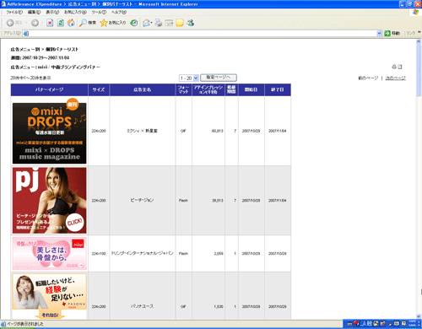422x329 pixels.
Task: Click the フォーマット column header
Action: [x=183, y=89]
